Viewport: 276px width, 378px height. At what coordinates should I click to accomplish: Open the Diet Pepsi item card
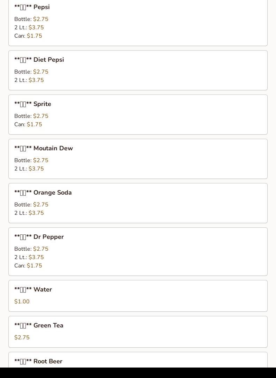click(138, 70)
